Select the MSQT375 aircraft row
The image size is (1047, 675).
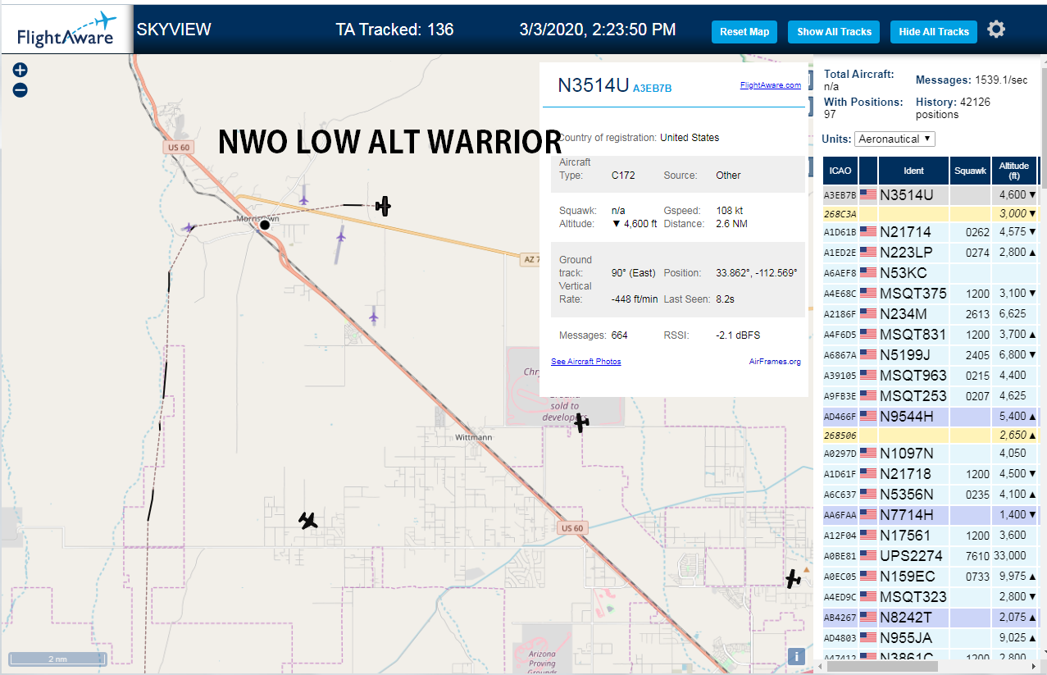(x=931, y=294)
